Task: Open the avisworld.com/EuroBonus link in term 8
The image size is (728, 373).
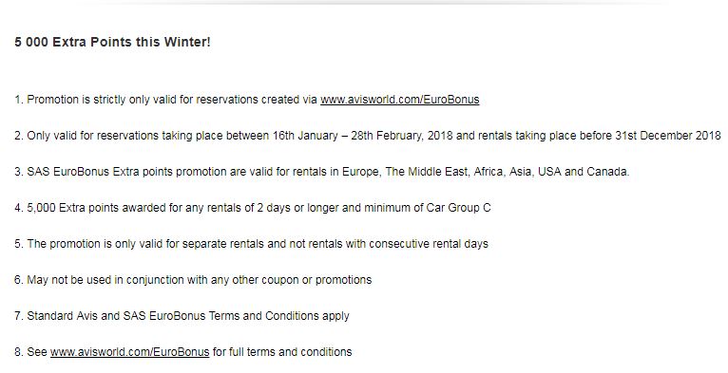Action: [x=129, y=352]
